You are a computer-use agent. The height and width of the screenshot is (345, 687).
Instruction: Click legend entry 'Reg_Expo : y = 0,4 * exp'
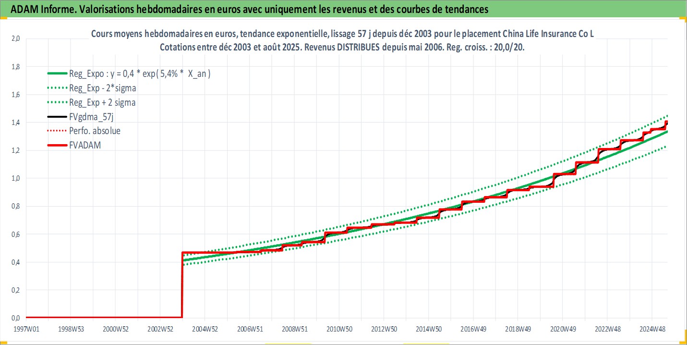[x=141, y=74]
